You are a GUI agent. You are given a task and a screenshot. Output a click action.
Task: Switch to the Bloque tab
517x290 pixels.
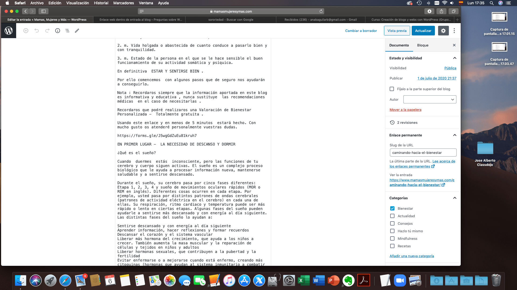pos(423,45)
